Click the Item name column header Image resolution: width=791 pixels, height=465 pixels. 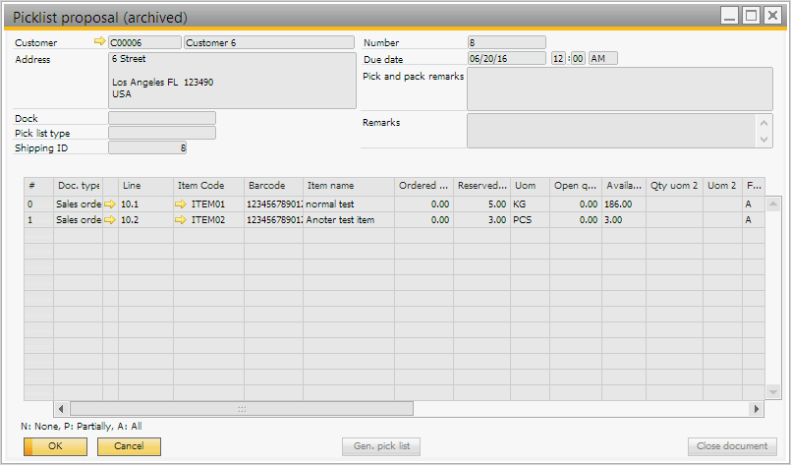(349, 185)
